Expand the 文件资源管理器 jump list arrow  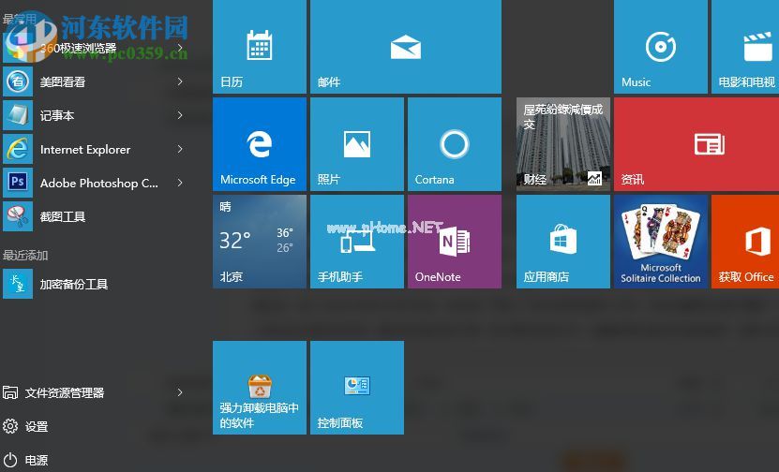pos(180,392)
